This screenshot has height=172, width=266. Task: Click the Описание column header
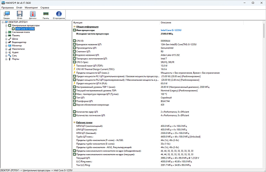[166, 22]
